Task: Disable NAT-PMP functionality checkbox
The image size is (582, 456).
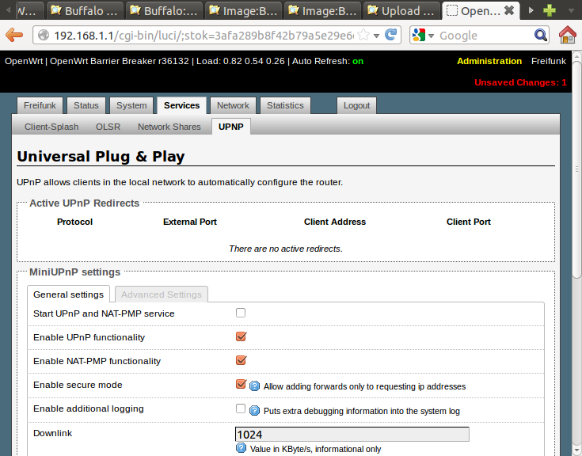Action: pyautogui.click(x=241, y=360)
